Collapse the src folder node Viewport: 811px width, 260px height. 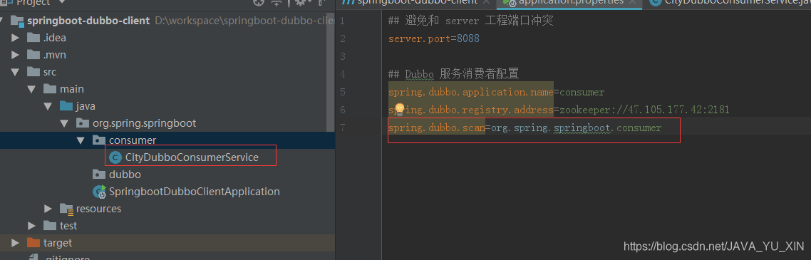(16, 72)
